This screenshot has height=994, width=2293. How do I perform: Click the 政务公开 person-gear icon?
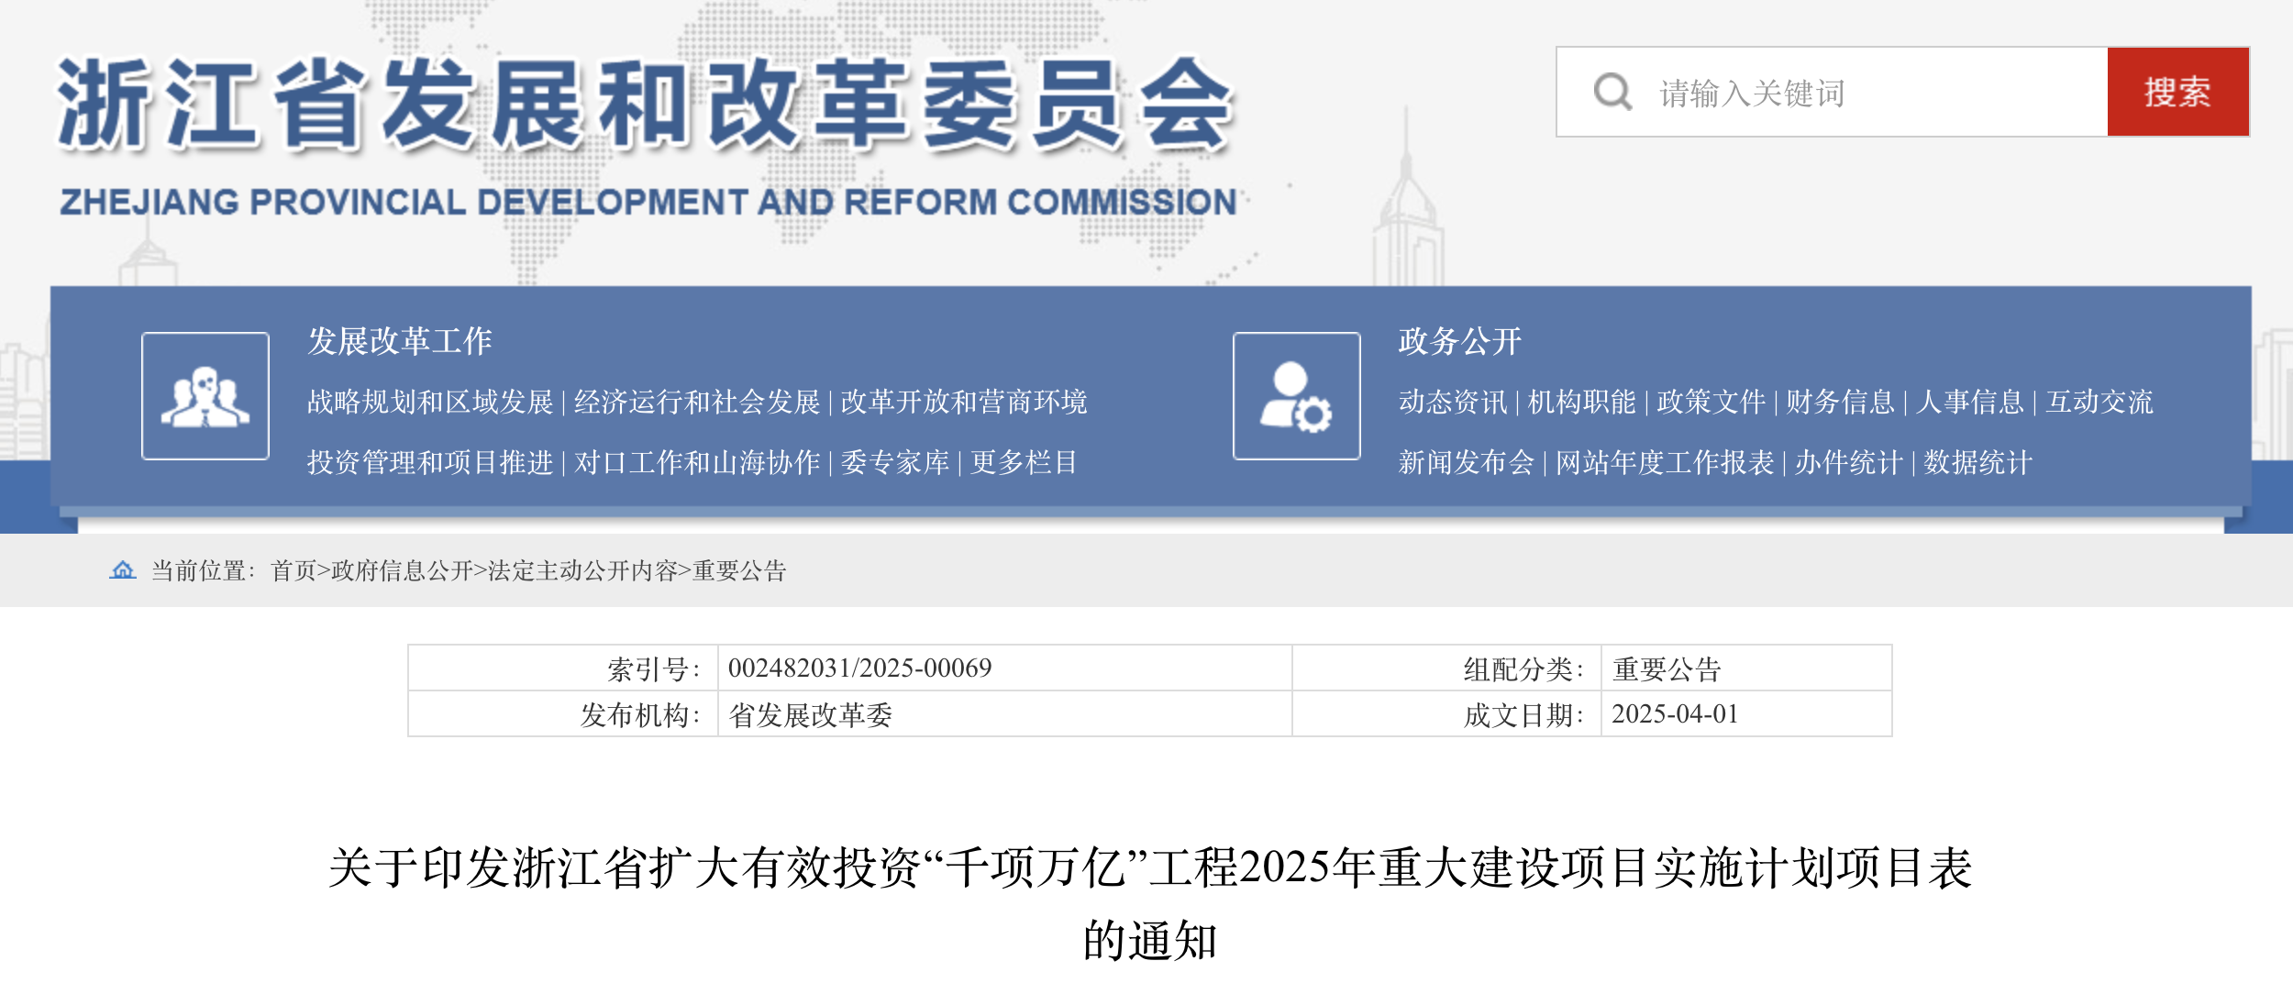point(1296,396)
